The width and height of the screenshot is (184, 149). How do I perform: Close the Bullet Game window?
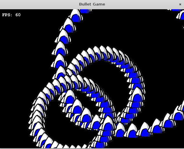click(180, 4)
